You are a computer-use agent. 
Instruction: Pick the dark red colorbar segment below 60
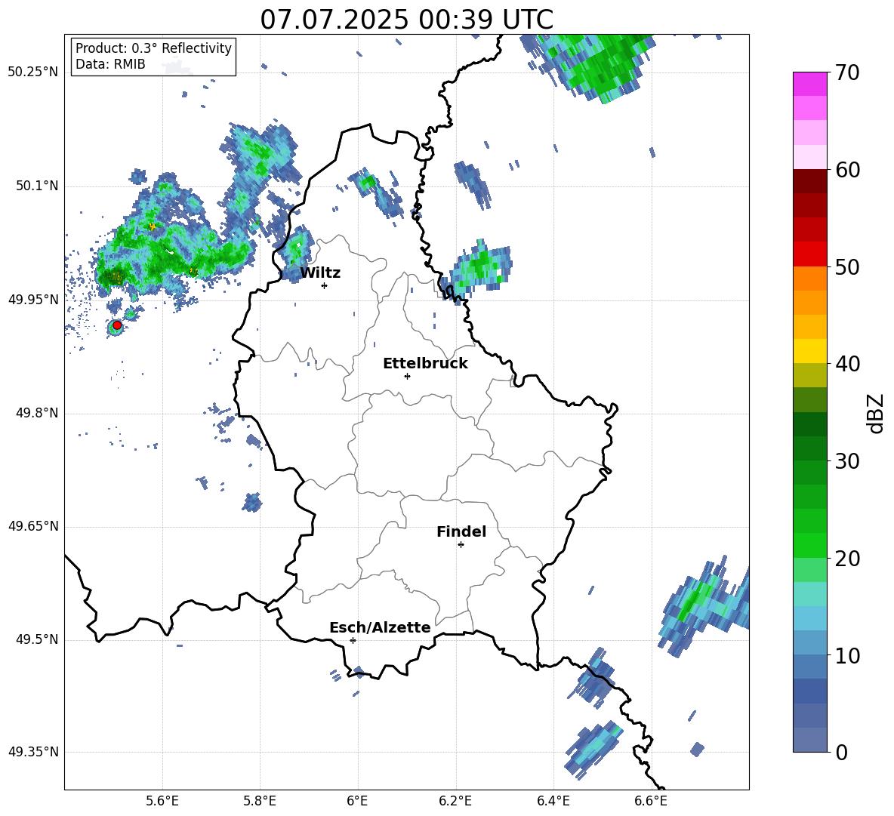[x=809, y=181]
